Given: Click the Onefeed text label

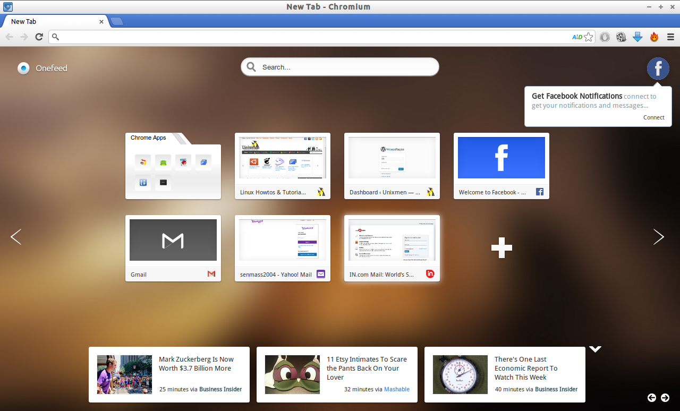Looking at the screenshot, I should click(52, 68).
